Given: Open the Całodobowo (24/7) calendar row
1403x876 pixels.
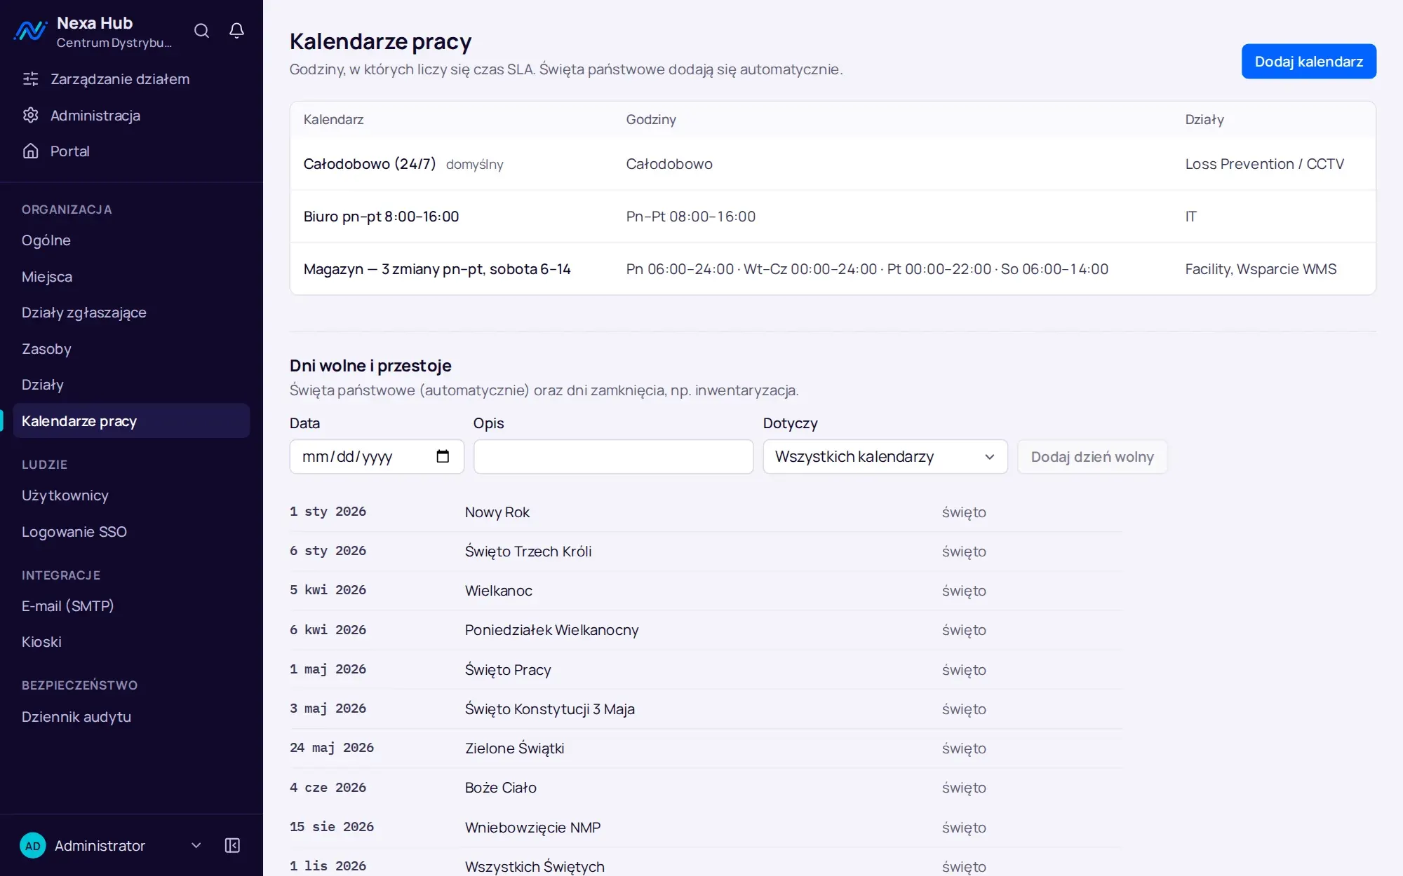Looking at the screenshot, I should point(833,164).
